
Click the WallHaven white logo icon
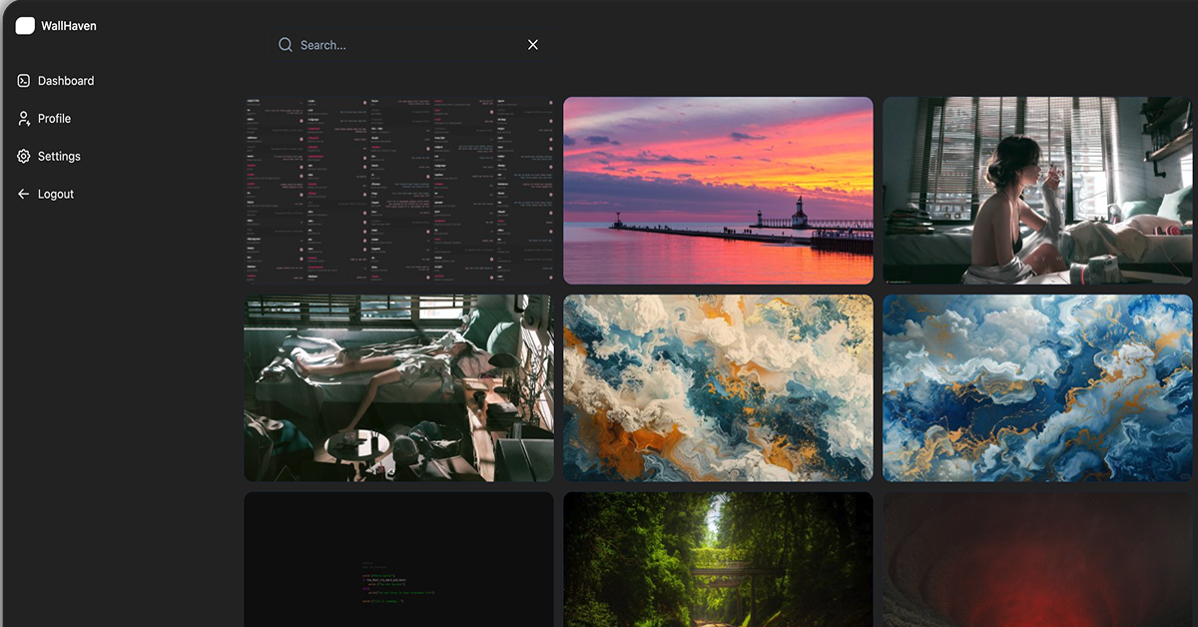tap(25, 26)
